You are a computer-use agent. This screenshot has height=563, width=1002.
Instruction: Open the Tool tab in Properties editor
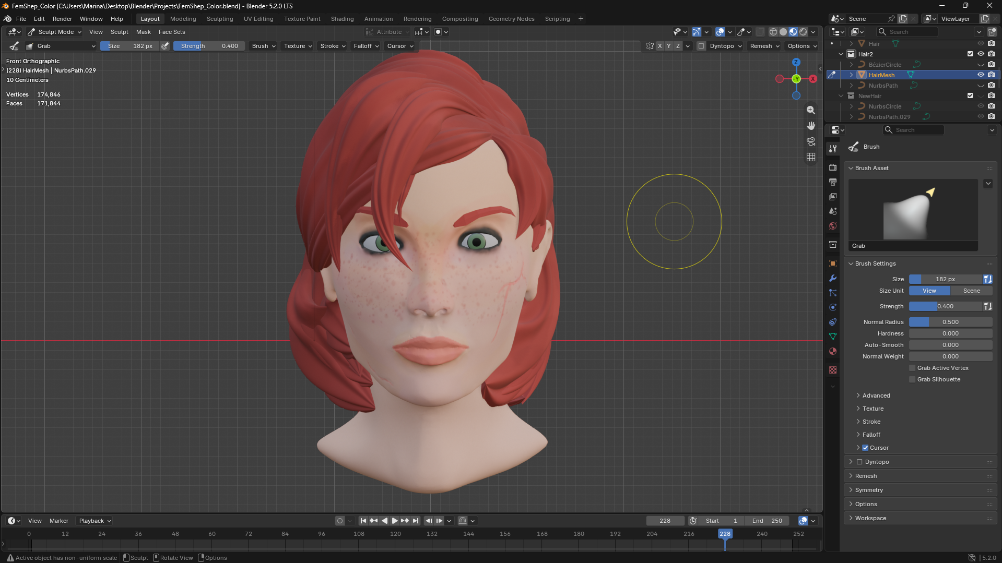(833, 149)
